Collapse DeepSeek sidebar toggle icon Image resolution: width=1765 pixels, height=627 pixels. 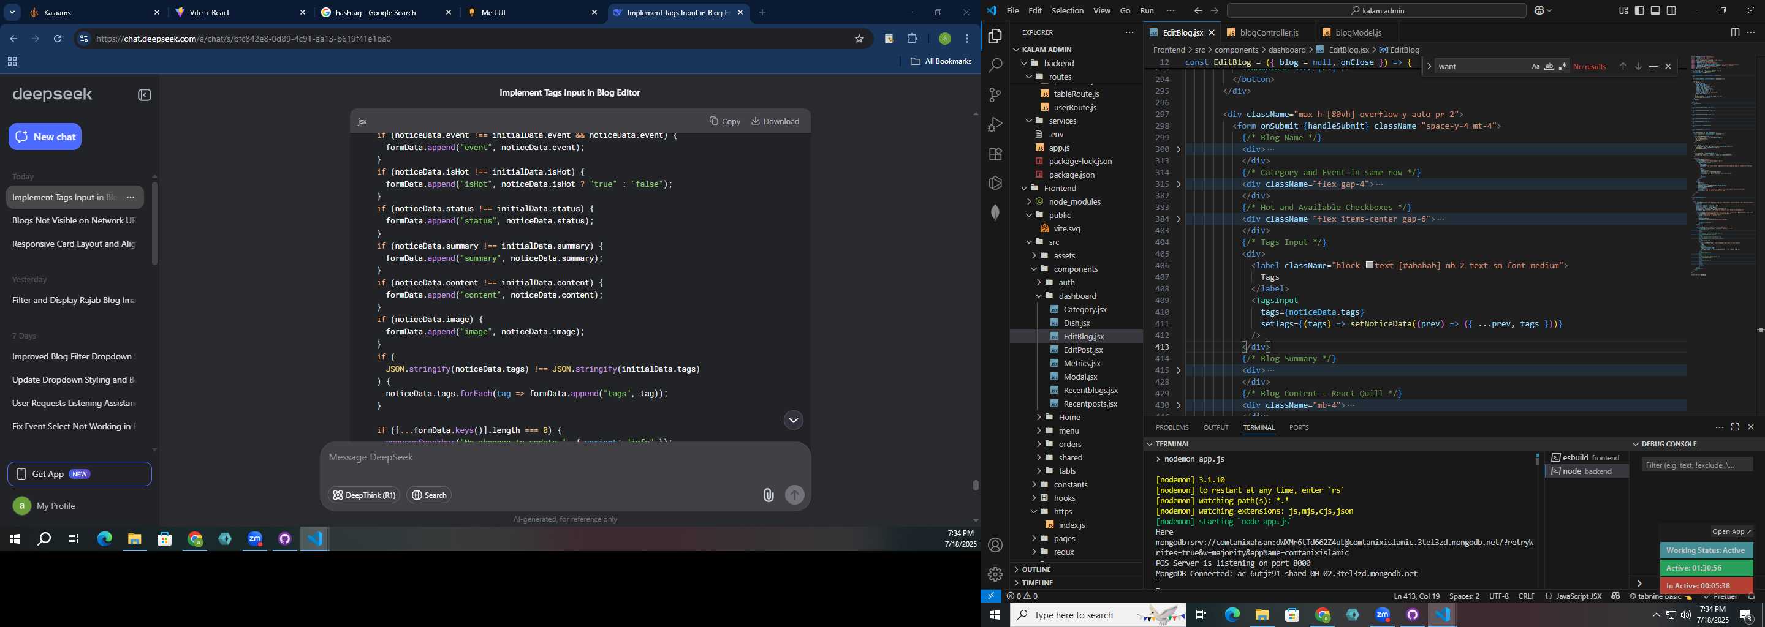coord(145,95)
